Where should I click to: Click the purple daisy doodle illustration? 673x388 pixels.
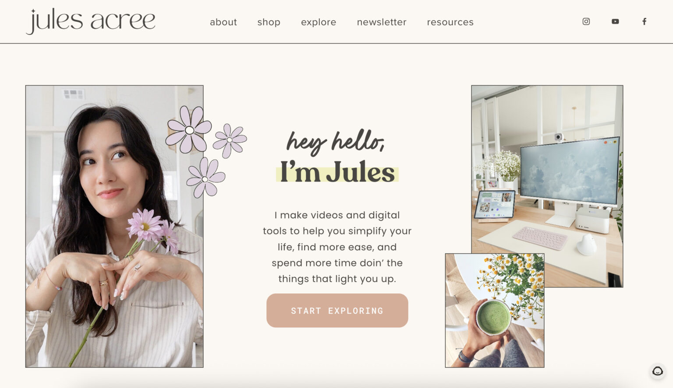pyautogui.click(x=188, y=130)
